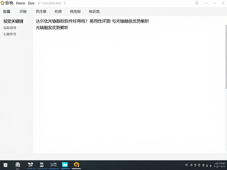Open the taskbar clock and date
This screenshot has height=170, width=227.
point(220,165)
